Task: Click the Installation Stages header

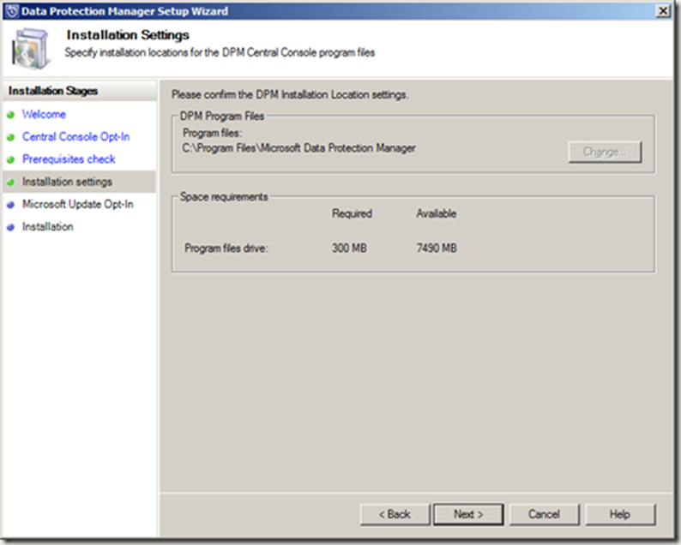Action: click(x=53, y=91)
